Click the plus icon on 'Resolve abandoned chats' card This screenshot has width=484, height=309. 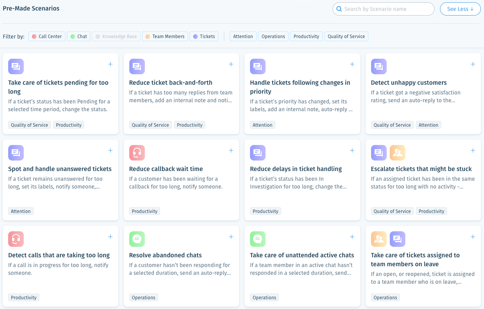(x=231, y=237)
